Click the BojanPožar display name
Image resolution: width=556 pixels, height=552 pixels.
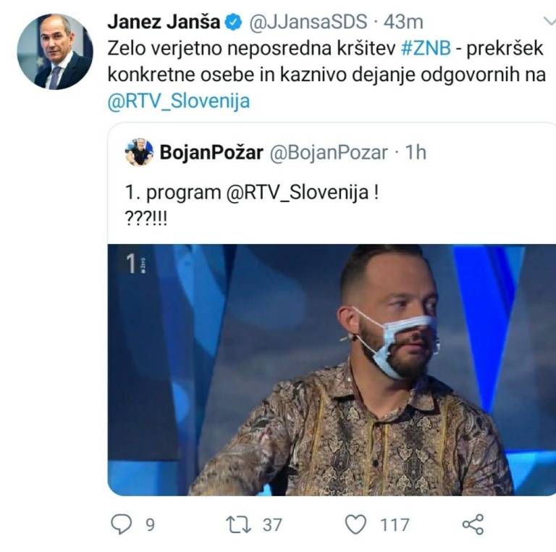pos(211,153)
